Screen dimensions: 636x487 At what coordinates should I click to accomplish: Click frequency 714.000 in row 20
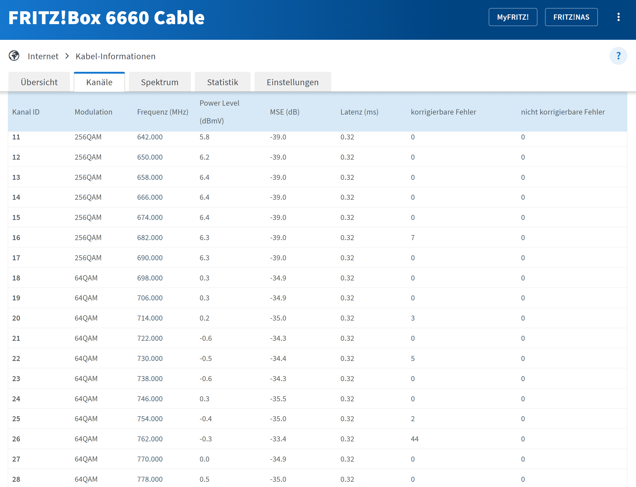pyautogui.click(x=150, y=318)
